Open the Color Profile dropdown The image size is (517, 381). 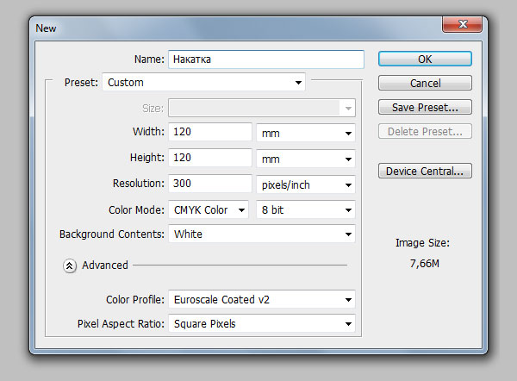point(262,299)
